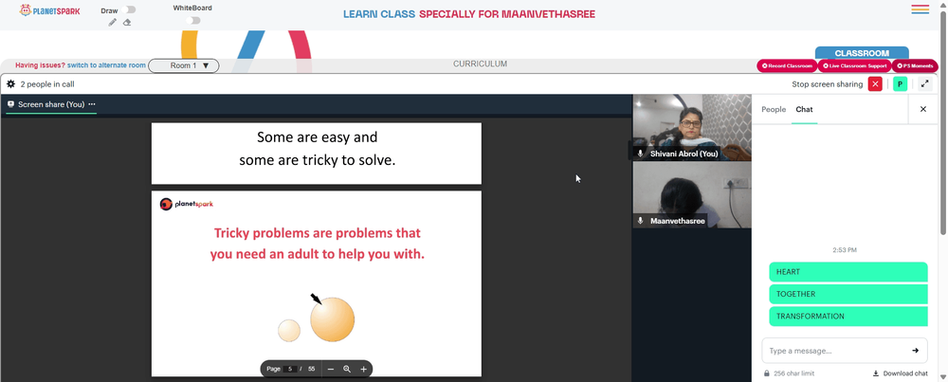Click the 2:53 PM chat timestamp
Image resolution: width=948 pixels, height=382 pixels.
(x=844, y=249)
